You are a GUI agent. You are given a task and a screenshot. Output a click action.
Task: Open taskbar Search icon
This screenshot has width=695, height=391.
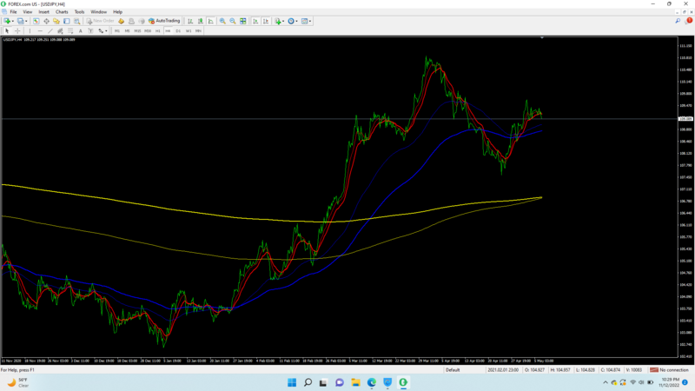click(308, 382)
